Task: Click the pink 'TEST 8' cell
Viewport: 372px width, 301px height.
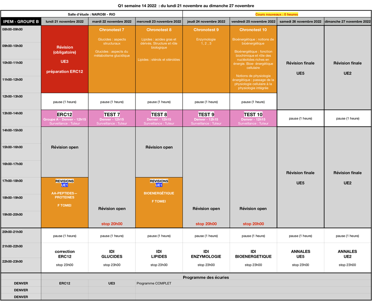Action: pyautogui.click(x=159, y=118)
